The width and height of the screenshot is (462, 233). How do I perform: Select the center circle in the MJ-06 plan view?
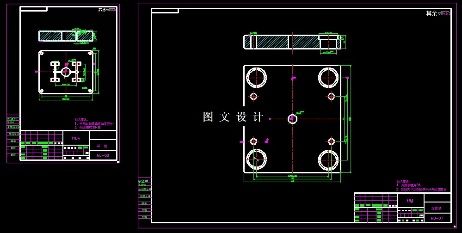tap(66, 72)
